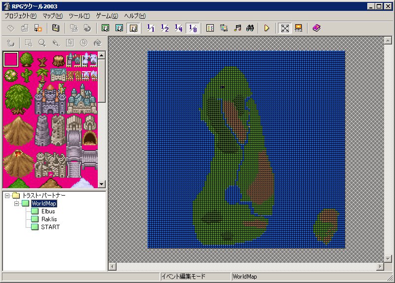Viewport: 395px width, 283px height.
Task: Pick the cave entrance tile
Action: tap(90, 138)
